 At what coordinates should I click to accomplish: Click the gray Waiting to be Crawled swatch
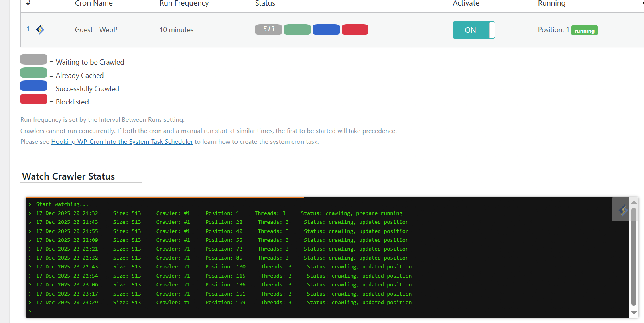(x=34, y=59)
